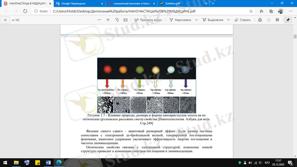Viewport: 297px width, 167px height.
Task: Close the Google Переводчик tab
Action: [102, 3]
